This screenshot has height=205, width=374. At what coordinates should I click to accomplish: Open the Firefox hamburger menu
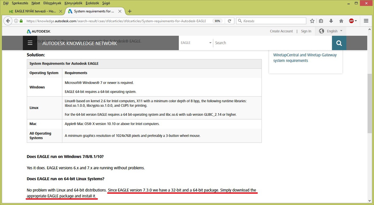(366, 21)
